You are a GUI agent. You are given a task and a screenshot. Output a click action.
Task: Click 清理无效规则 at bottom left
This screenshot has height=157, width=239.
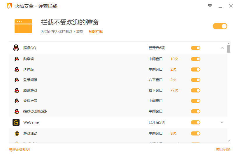point(19,150)
